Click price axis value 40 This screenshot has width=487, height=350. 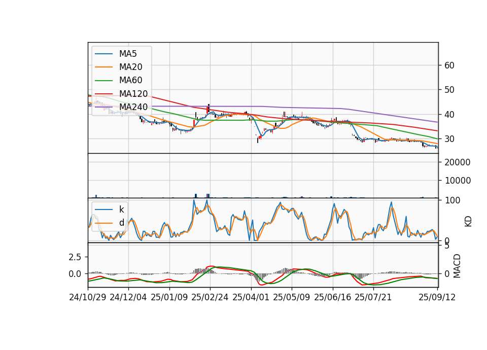(449, 115)
